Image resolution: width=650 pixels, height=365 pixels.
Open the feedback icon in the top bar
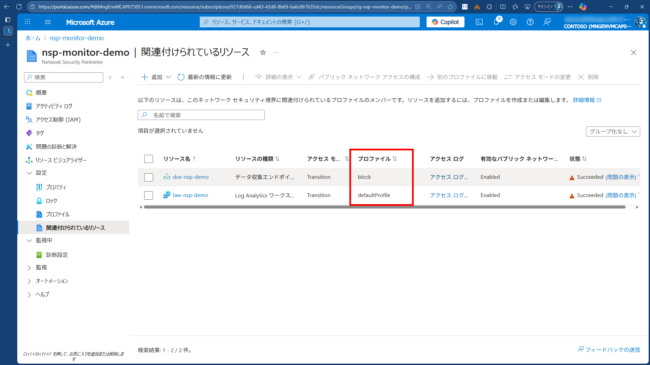pos(547,22)
